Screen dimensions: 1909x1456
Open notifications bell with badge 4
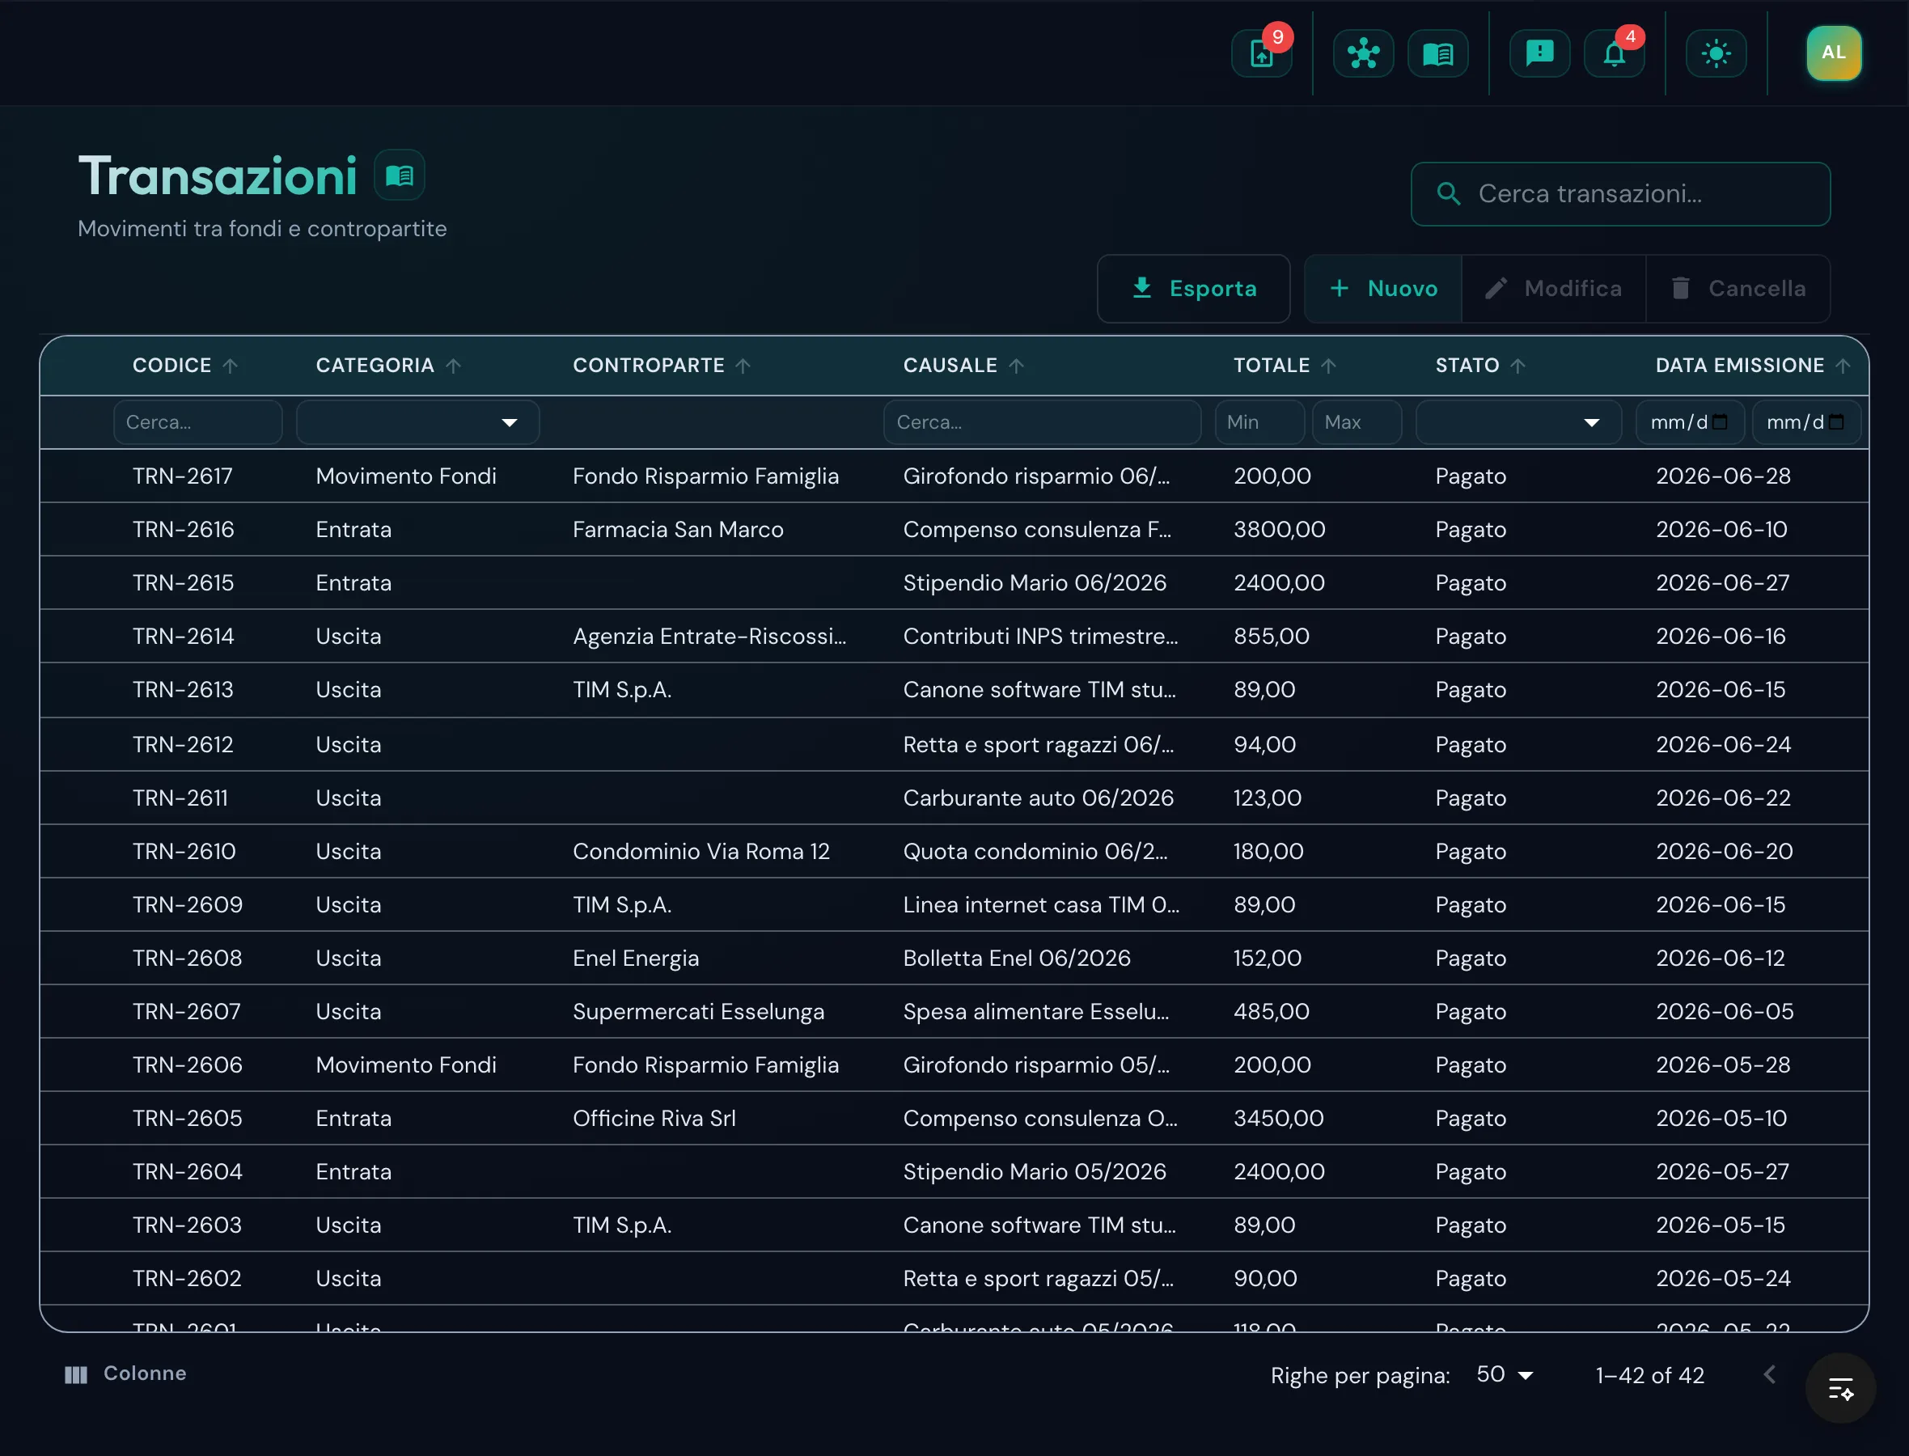1614,53
